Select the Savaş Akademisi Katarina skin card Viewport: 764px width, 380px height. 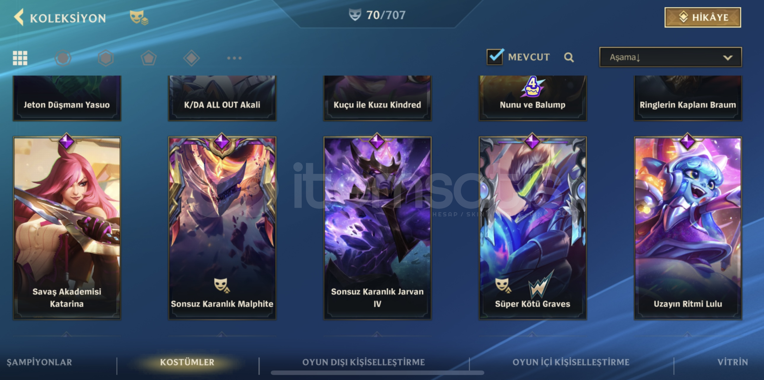point(67,228)
